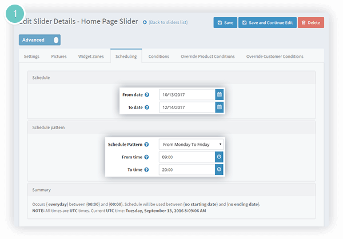Show help tooltip for Schedule Pattern

point(146,145)
